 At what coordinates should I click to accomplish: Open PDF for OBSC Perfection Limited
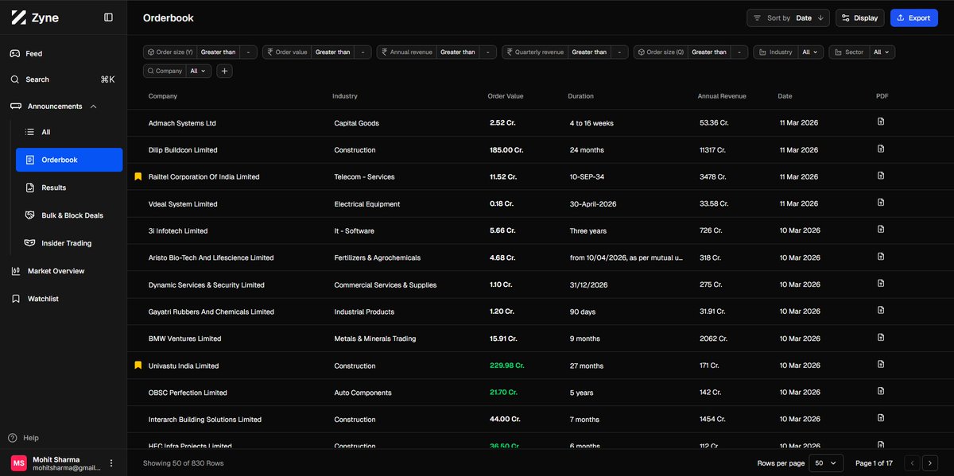(881, 392)
